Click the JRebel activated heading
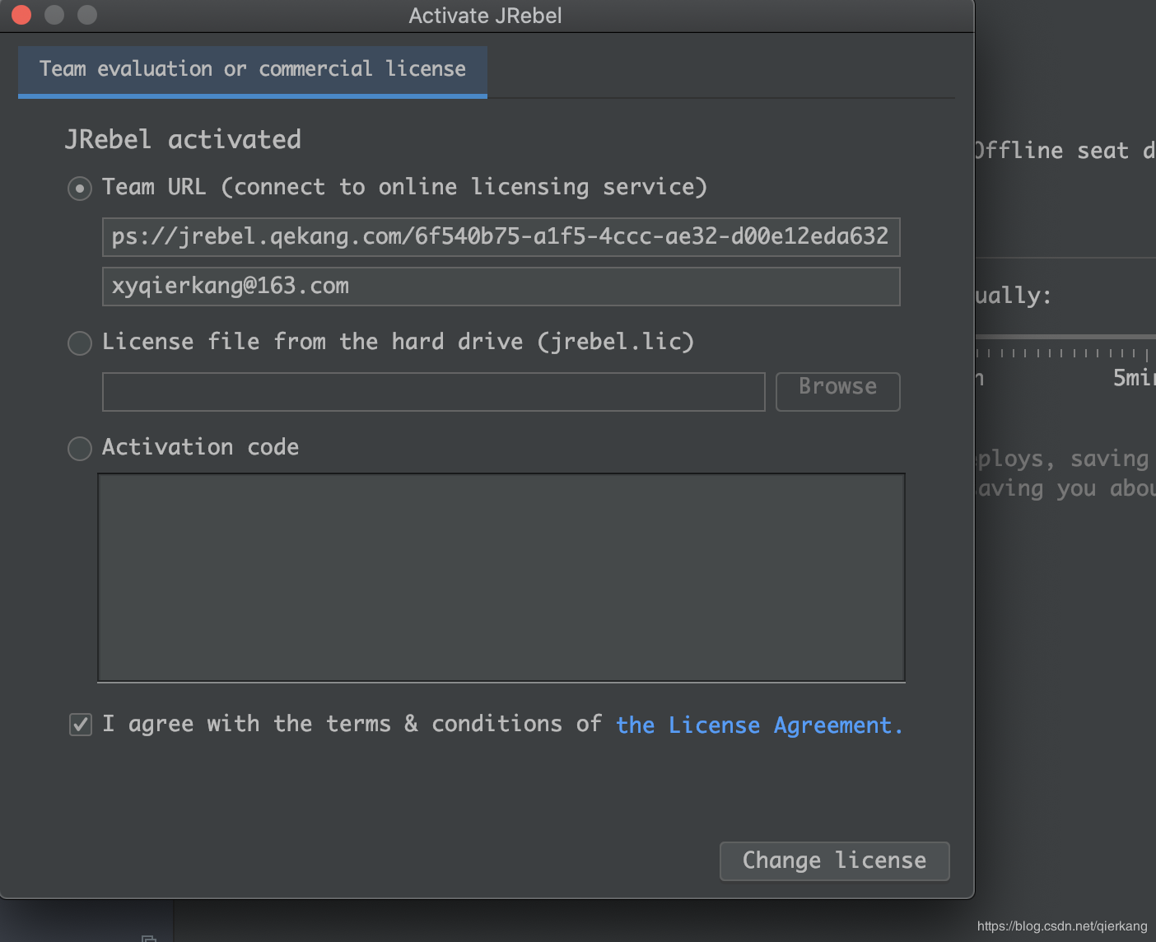Viewport: 1156px width, 942px height. click(183, 140)
